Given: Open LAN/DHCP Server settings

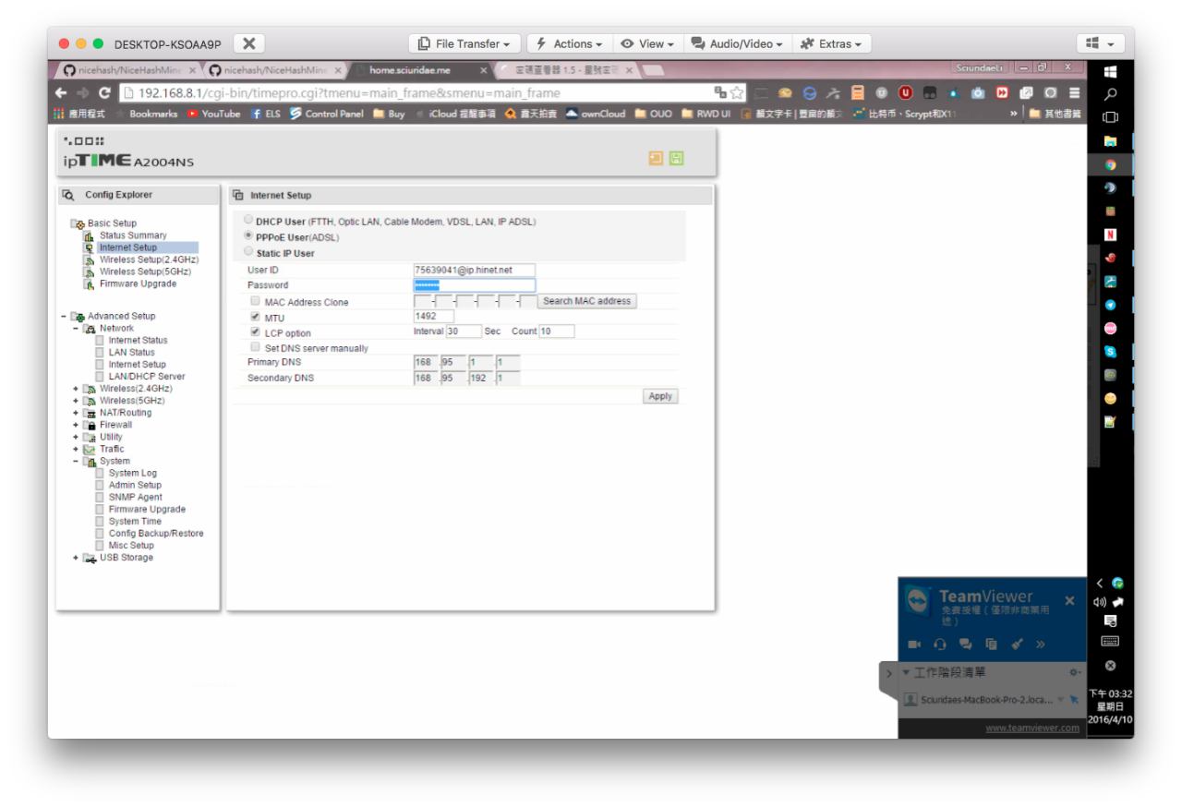Looking at the screenshot, I should tap(147, 376).
